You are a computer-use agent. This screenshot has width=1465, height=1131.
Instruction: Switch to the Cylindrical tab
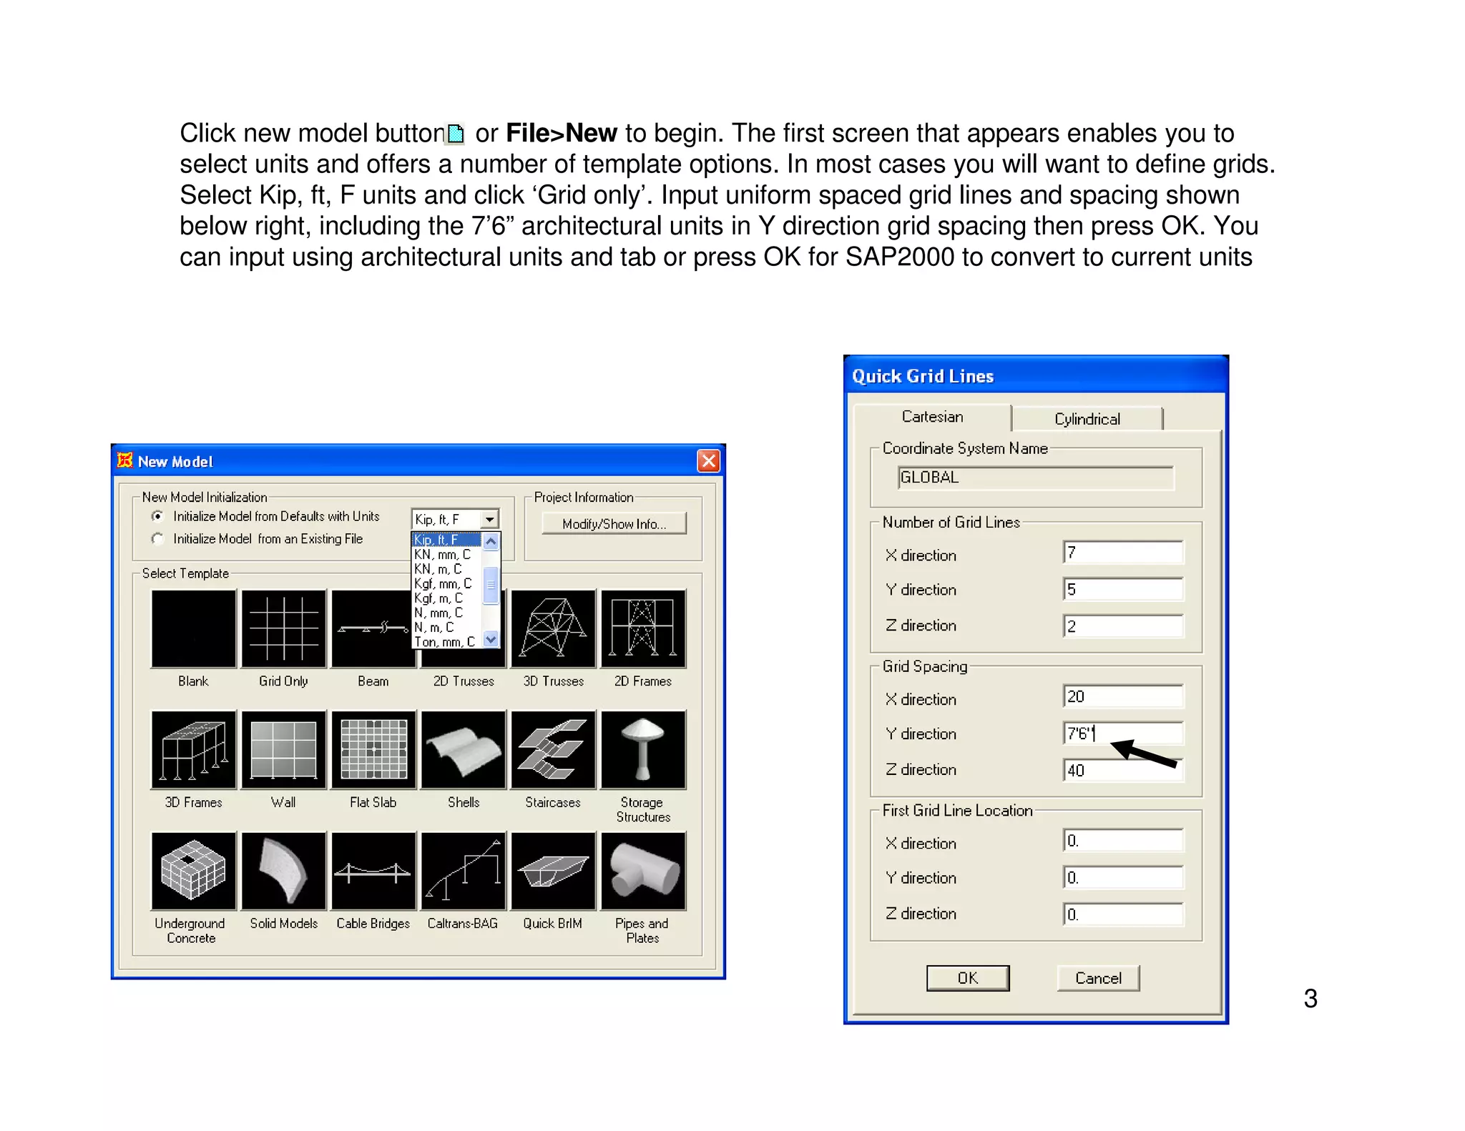click(x=1087, y=419)
